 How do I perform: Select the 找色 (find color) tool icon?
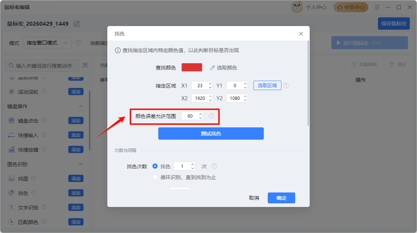click(12, 193)
